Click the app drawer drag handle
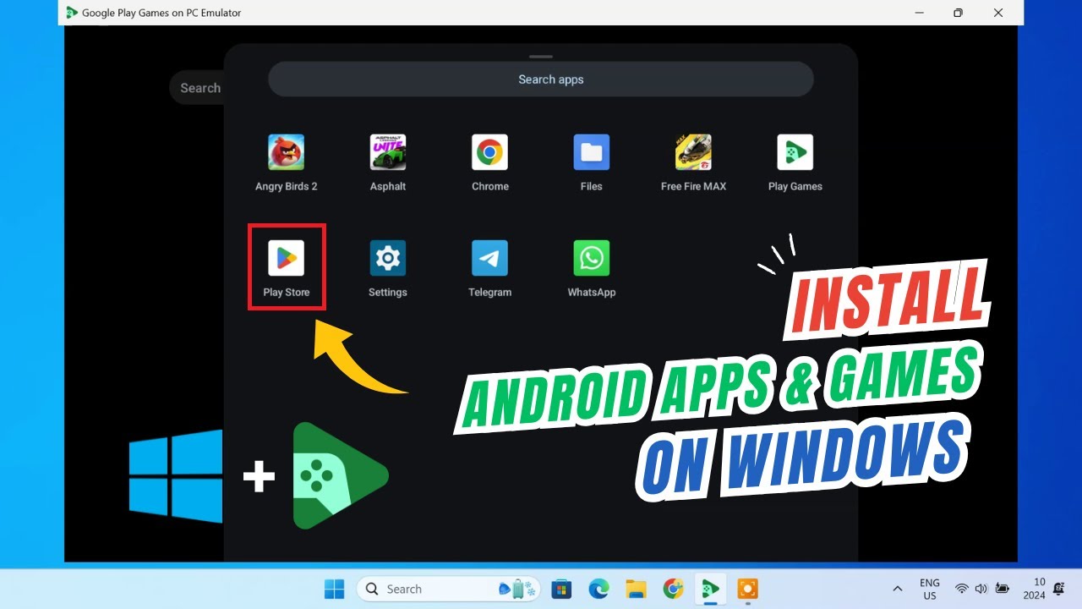 click(x=541, y=57)
